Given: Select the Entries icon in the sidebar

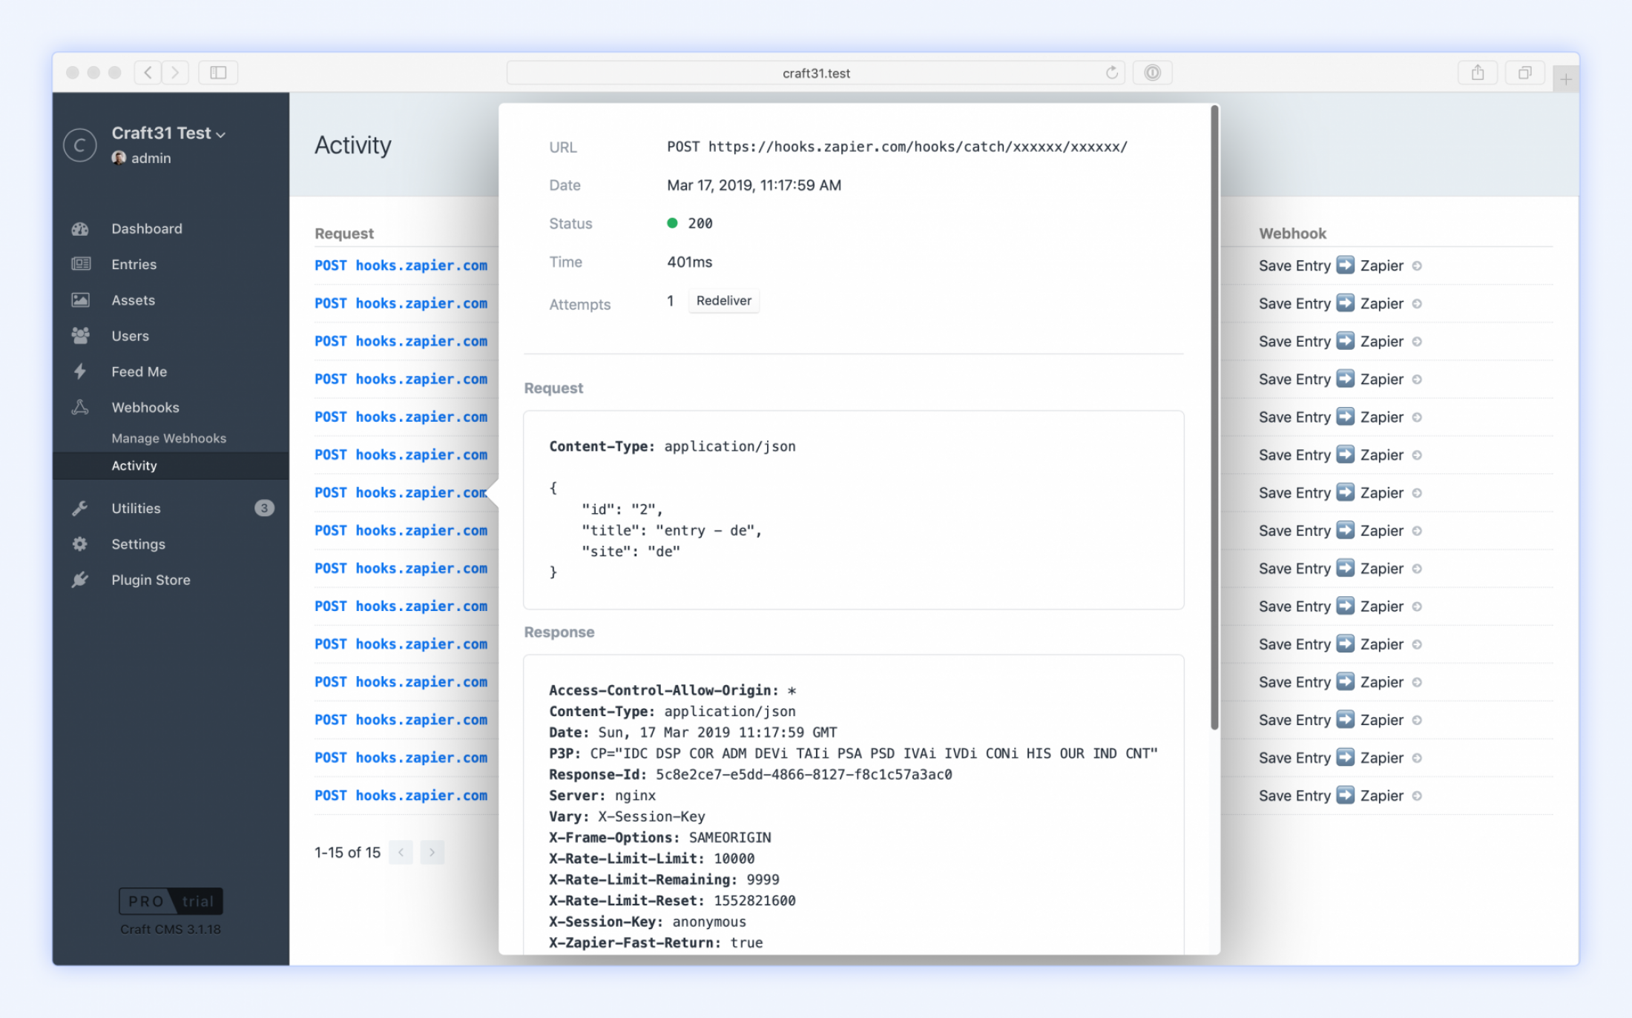Looking at the screenshot, I should [x=79, y=264].
